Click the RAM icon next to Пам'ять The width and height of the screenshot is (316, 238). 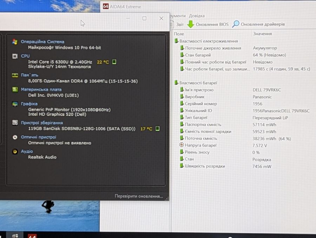point(15,75)
